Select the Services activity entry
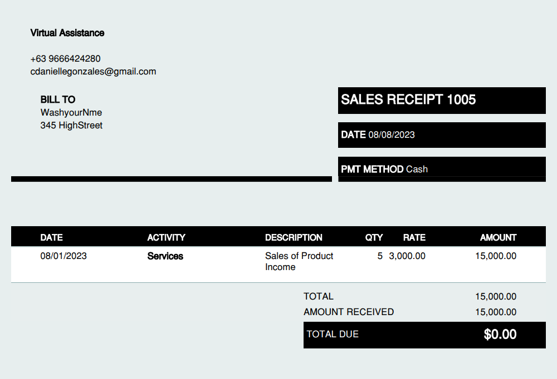 [165, 256]
